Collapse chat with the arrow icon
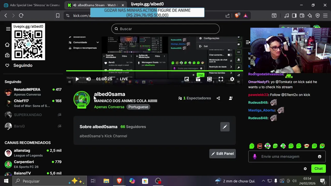Image resolution: width=331 pixels, height=186 pixels. coord(248,42)
